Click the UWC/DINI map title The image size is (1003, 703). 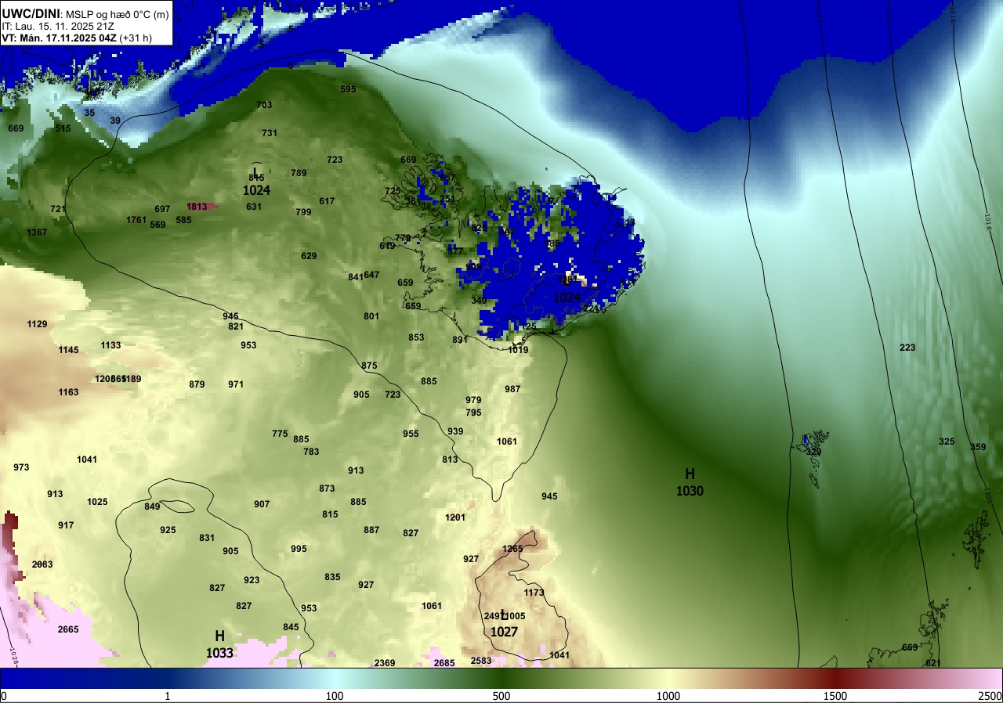click(31, 13)
